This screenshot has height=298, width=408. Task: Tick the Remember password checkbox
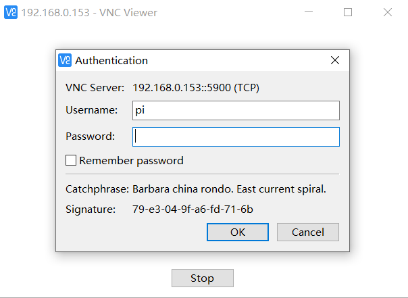[x=71, y=160]
